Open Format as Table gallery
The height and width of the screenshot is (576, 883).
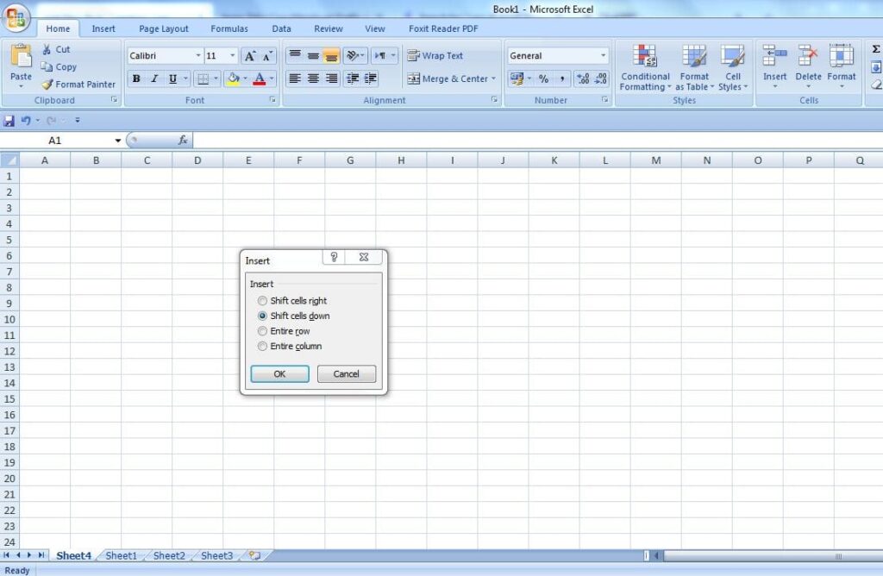pyautogui.click(x=694, y=67)
